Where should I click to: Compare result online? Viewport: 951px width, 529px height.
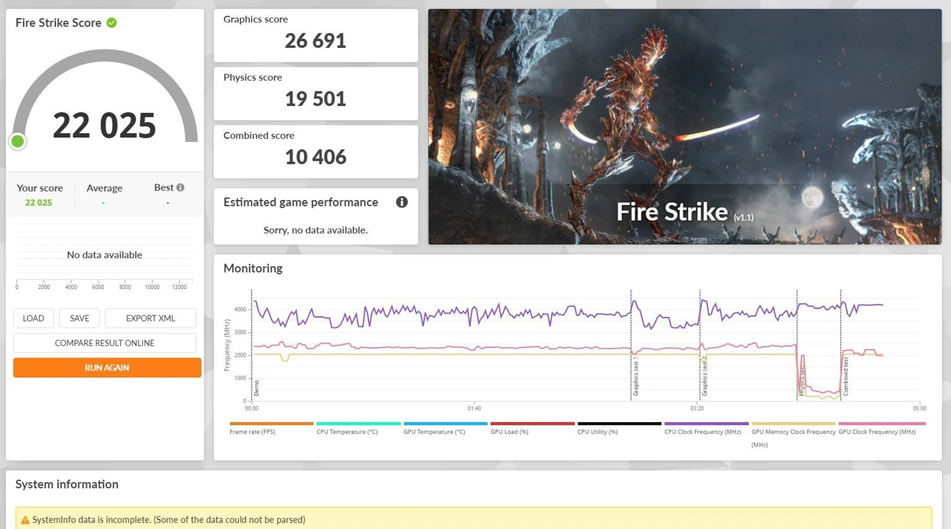coord(105,343)
